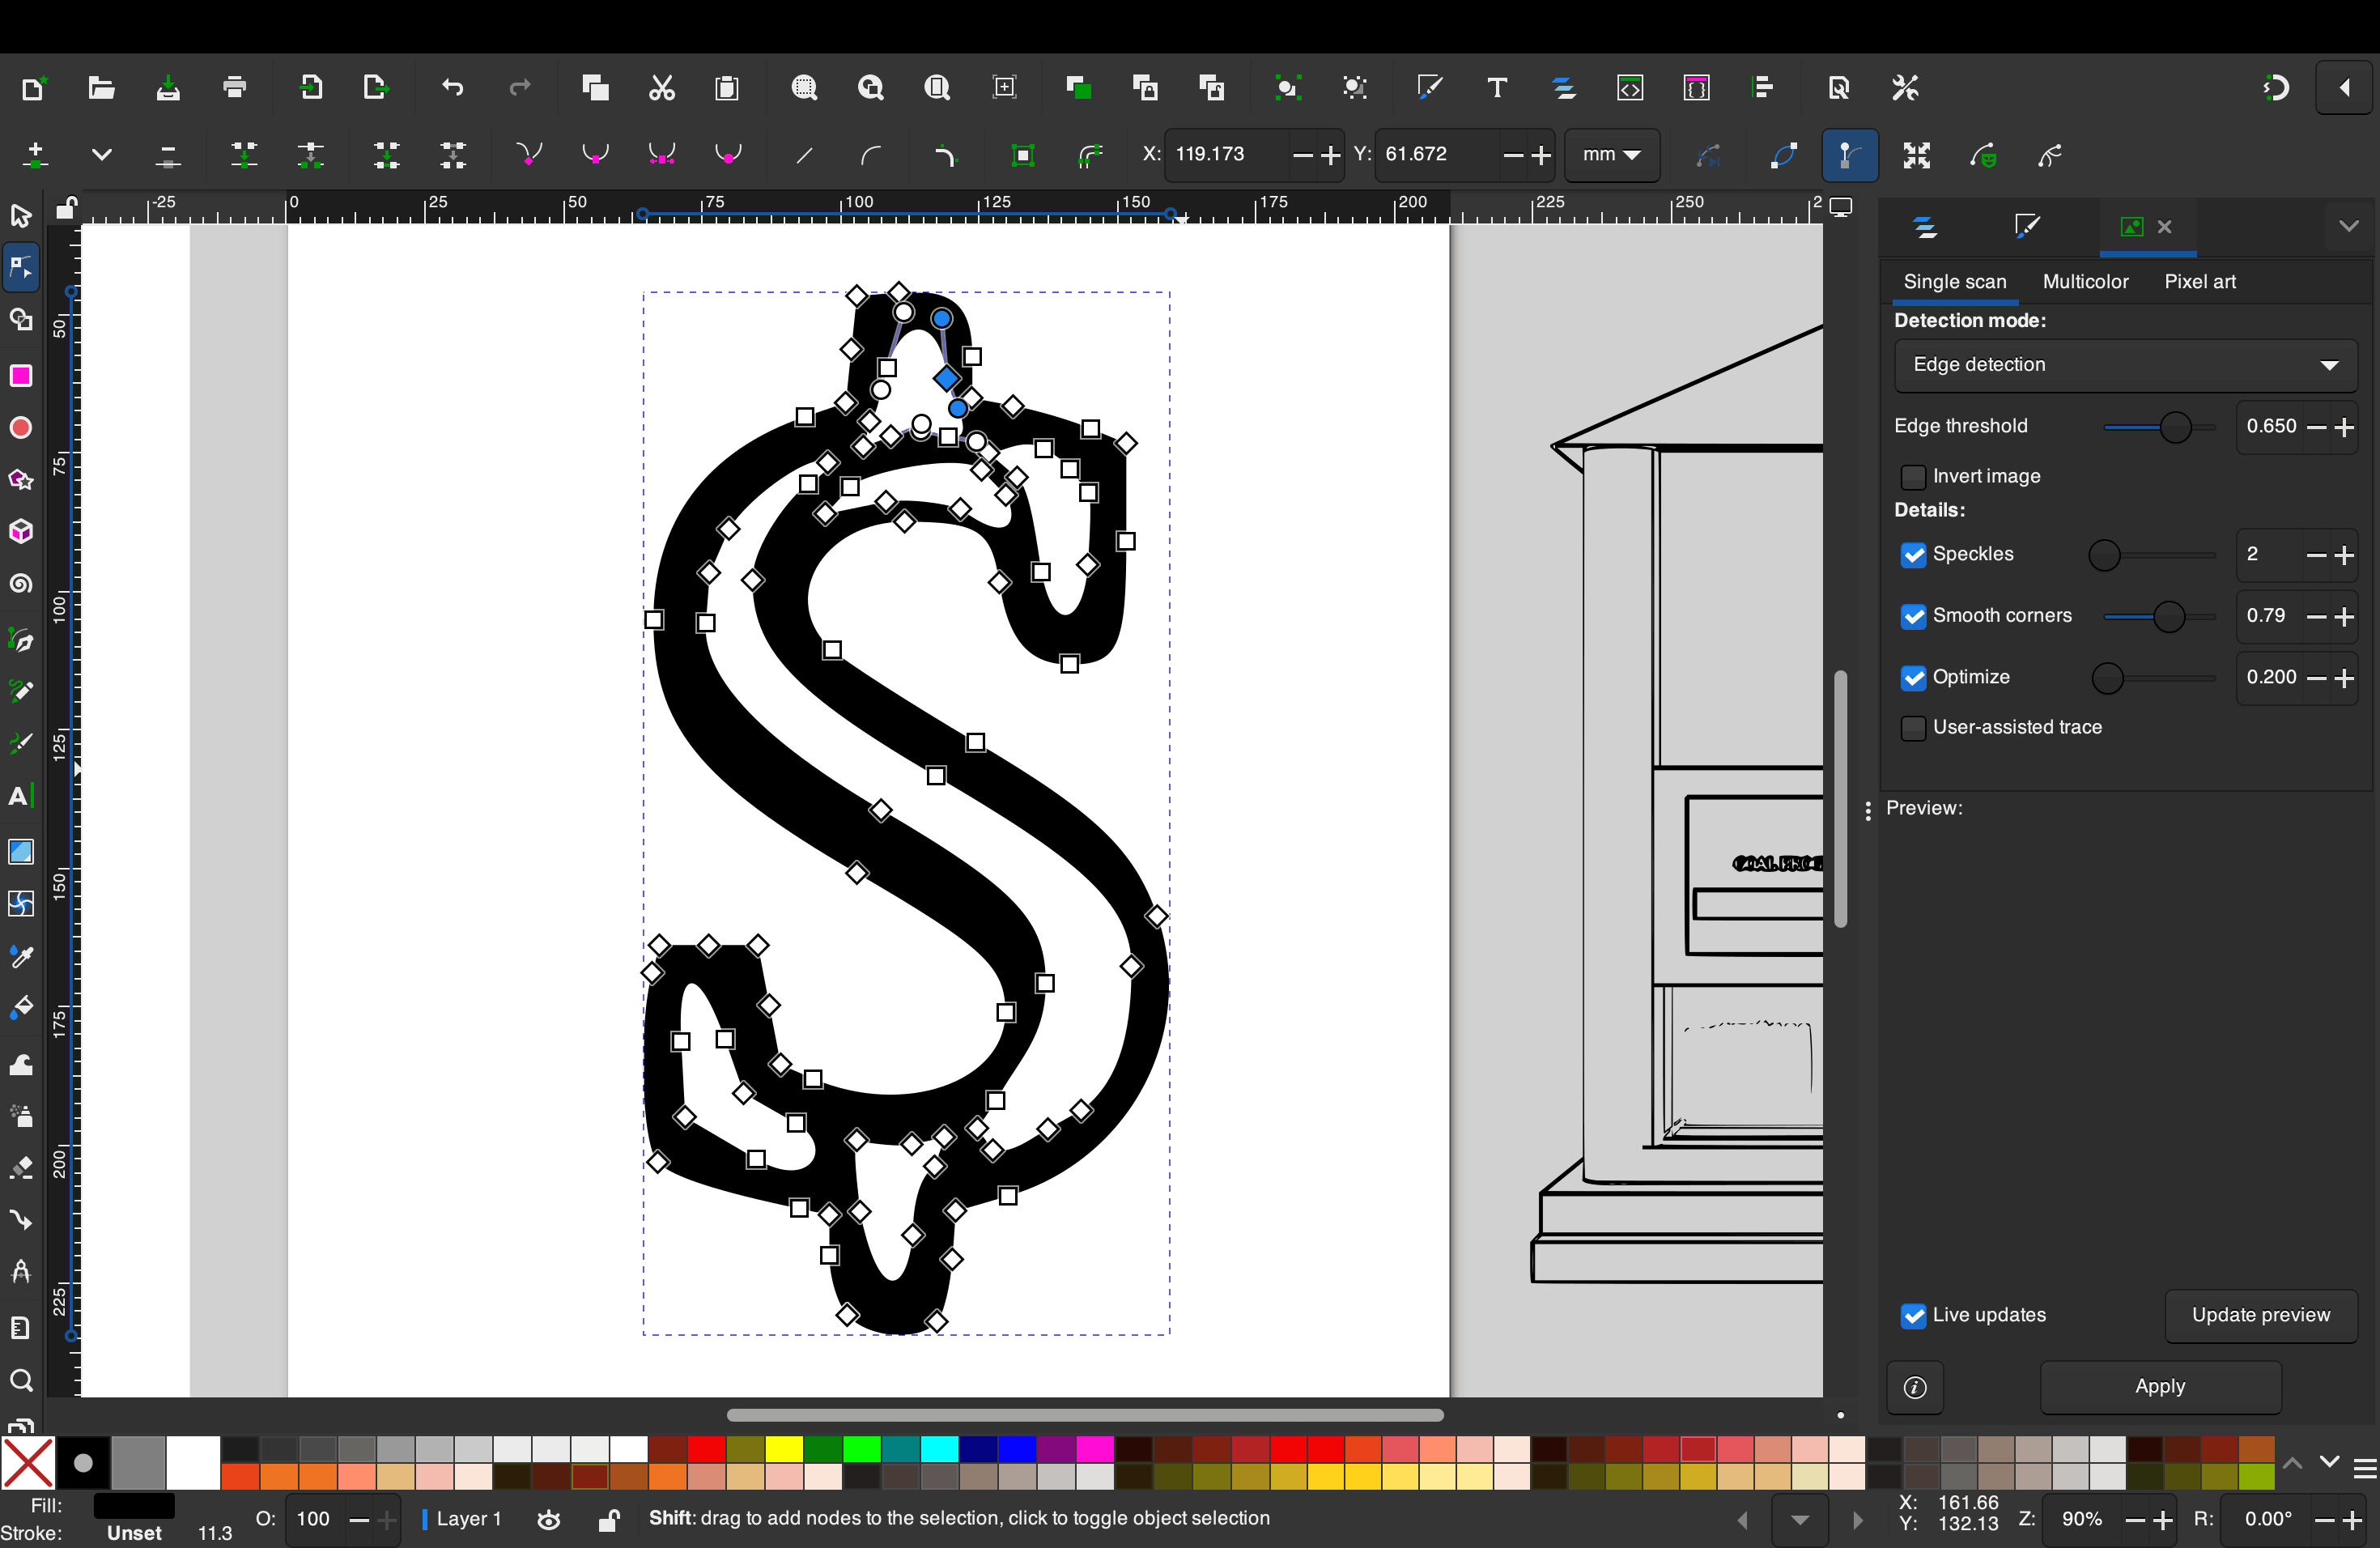Click the Apply button
Viewport: 2380px width, 1548px height.
click(x=2160, y=1387)
